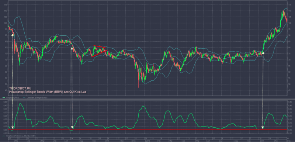The image size is (295, 142).
Task: Click the 0.45 label on the left indicator axis
Action: [6, 102]
